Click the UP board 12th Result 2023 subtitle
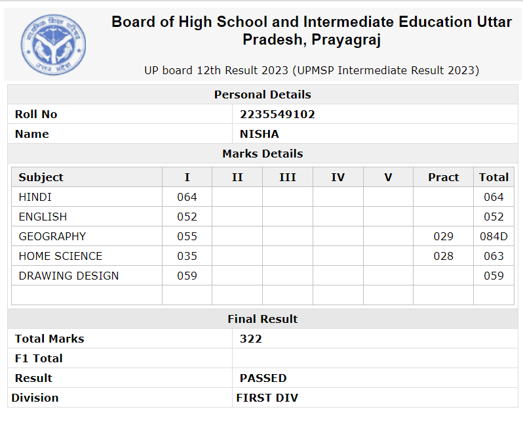Image resolution: width=523 pixels, height=422 pixels. click(x=311, y=70)
